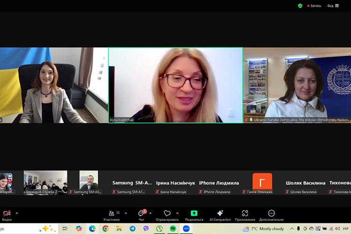The width and height of the screenshot is (351, 234).
Task: Open Отреагировать reactions heart icon
Action: (x=167, y=215)
